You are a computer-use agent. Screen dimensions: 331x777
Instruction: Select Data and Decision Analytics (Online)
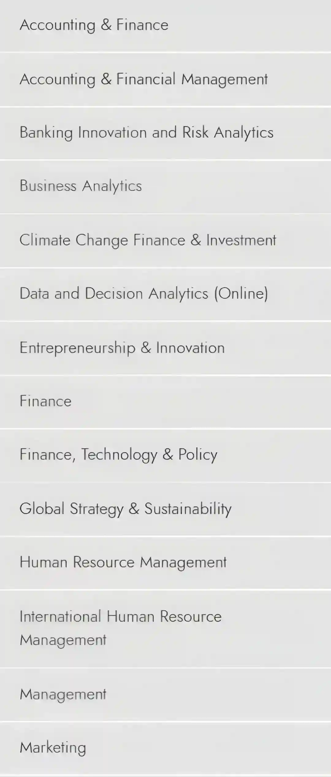tap(144, 293)
